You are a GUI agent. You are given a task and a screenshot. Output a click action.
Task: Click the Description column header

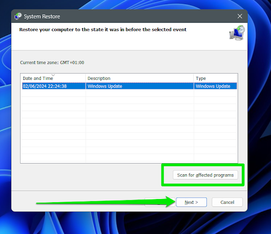pyautogui.click(x=139, y=78)
